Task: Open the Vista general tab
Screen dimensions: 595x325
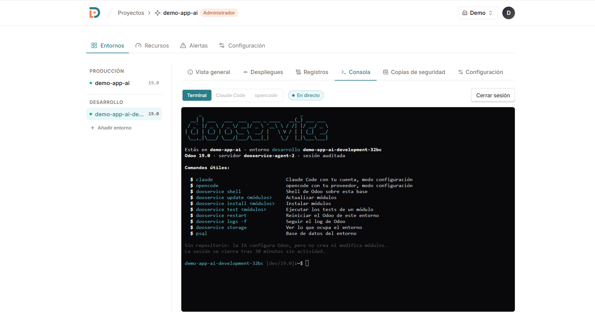Action: click(209, 72)
